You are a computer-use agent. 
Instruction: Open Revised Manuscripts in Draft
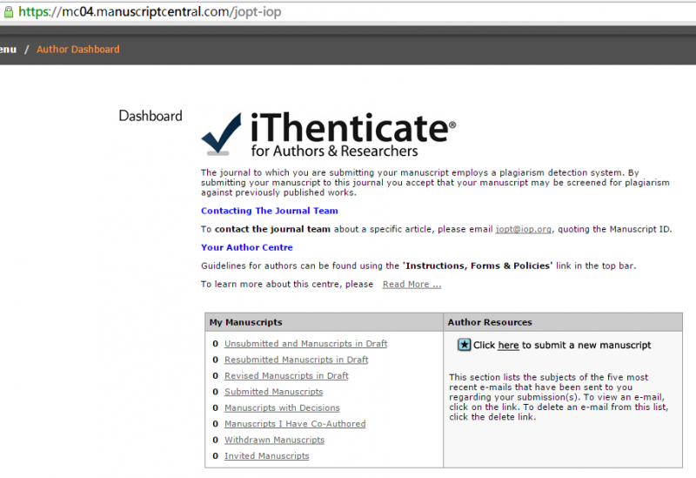point(286,375)
